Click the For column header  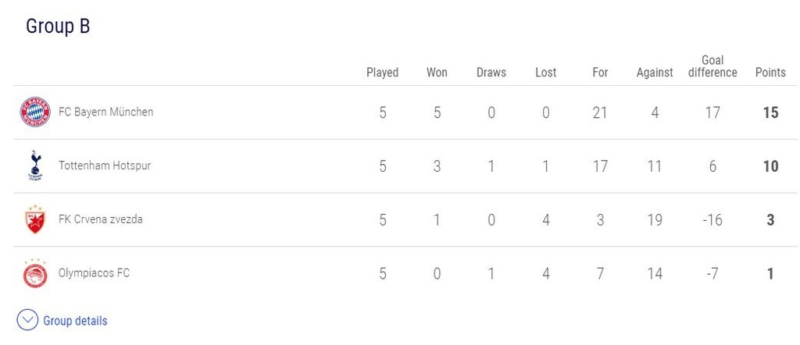[x=600, y=73]
